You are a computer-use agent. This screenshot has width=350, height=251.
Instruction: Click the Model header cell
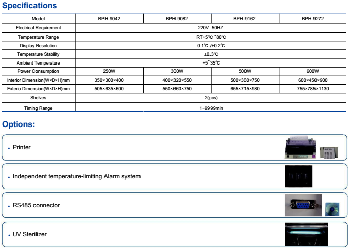[x=38, y=19]
